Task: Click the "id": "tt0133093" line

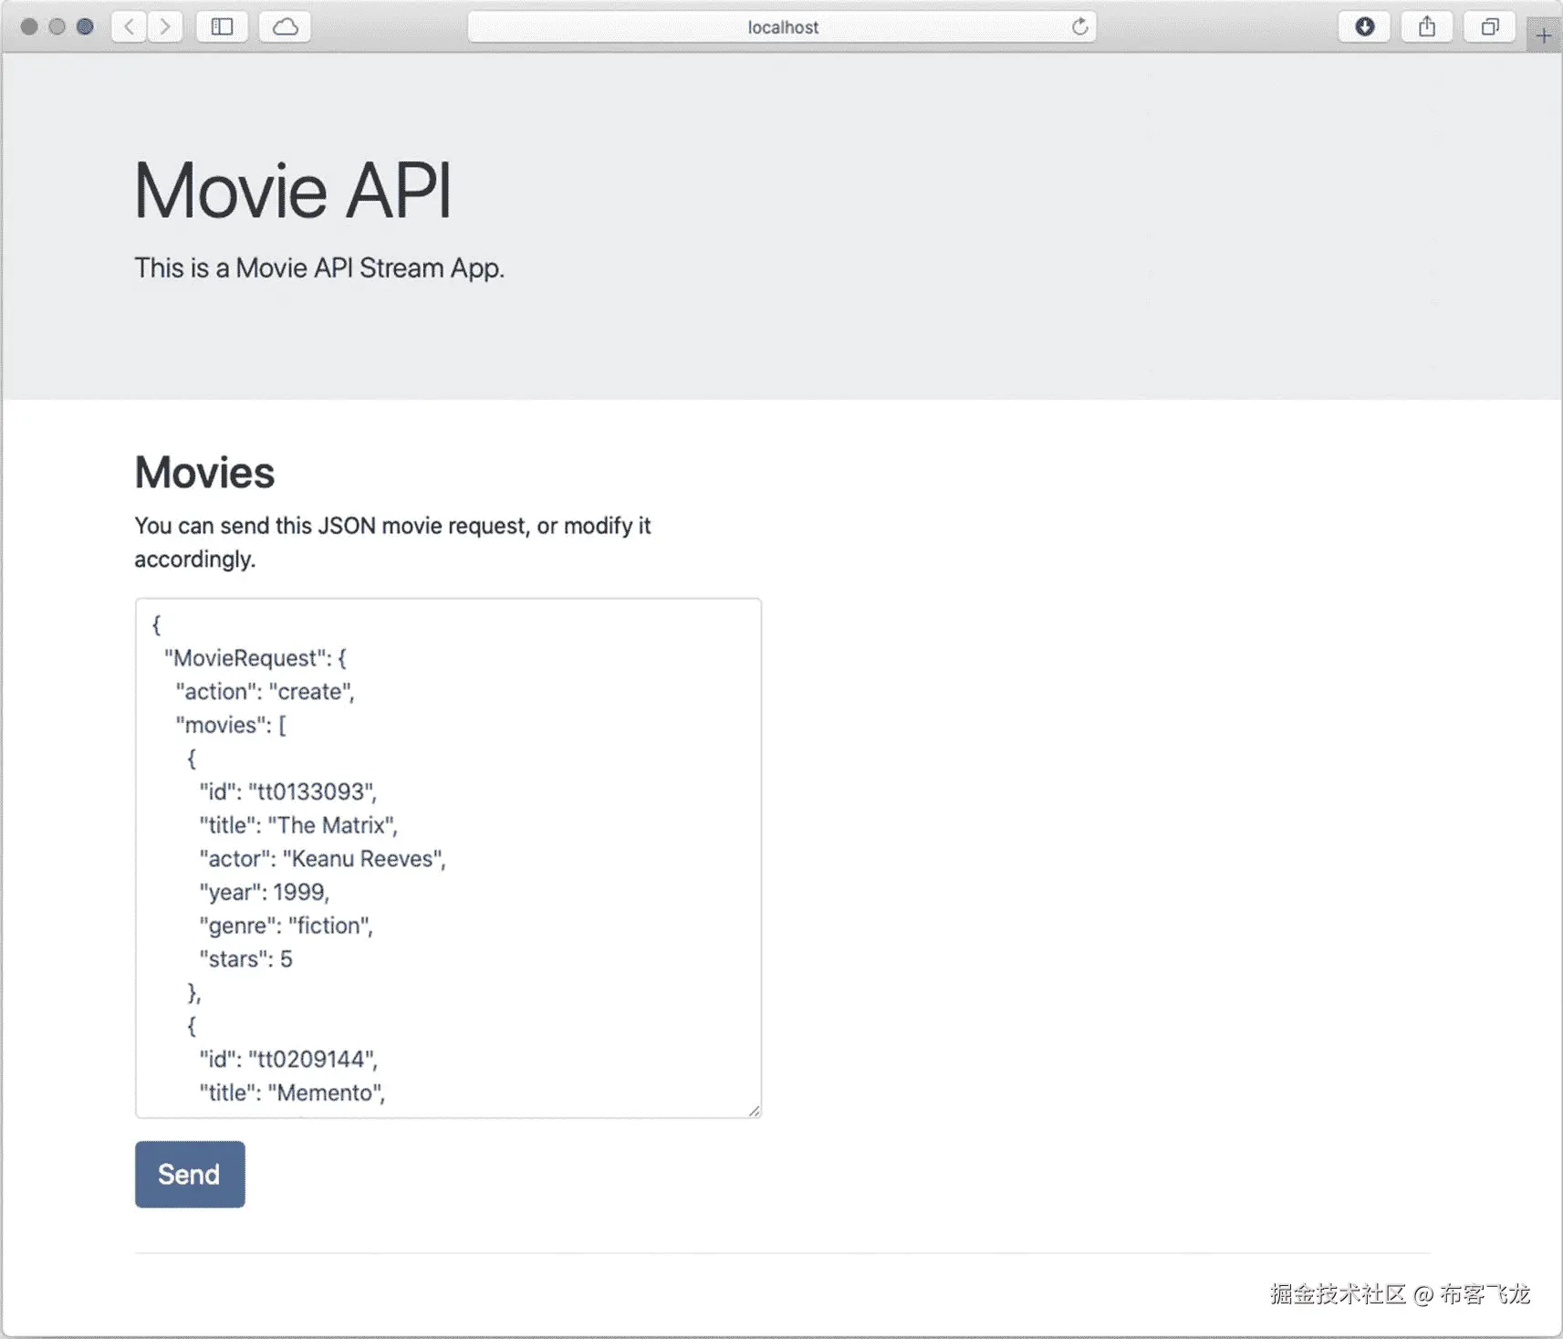Action: 287,791
